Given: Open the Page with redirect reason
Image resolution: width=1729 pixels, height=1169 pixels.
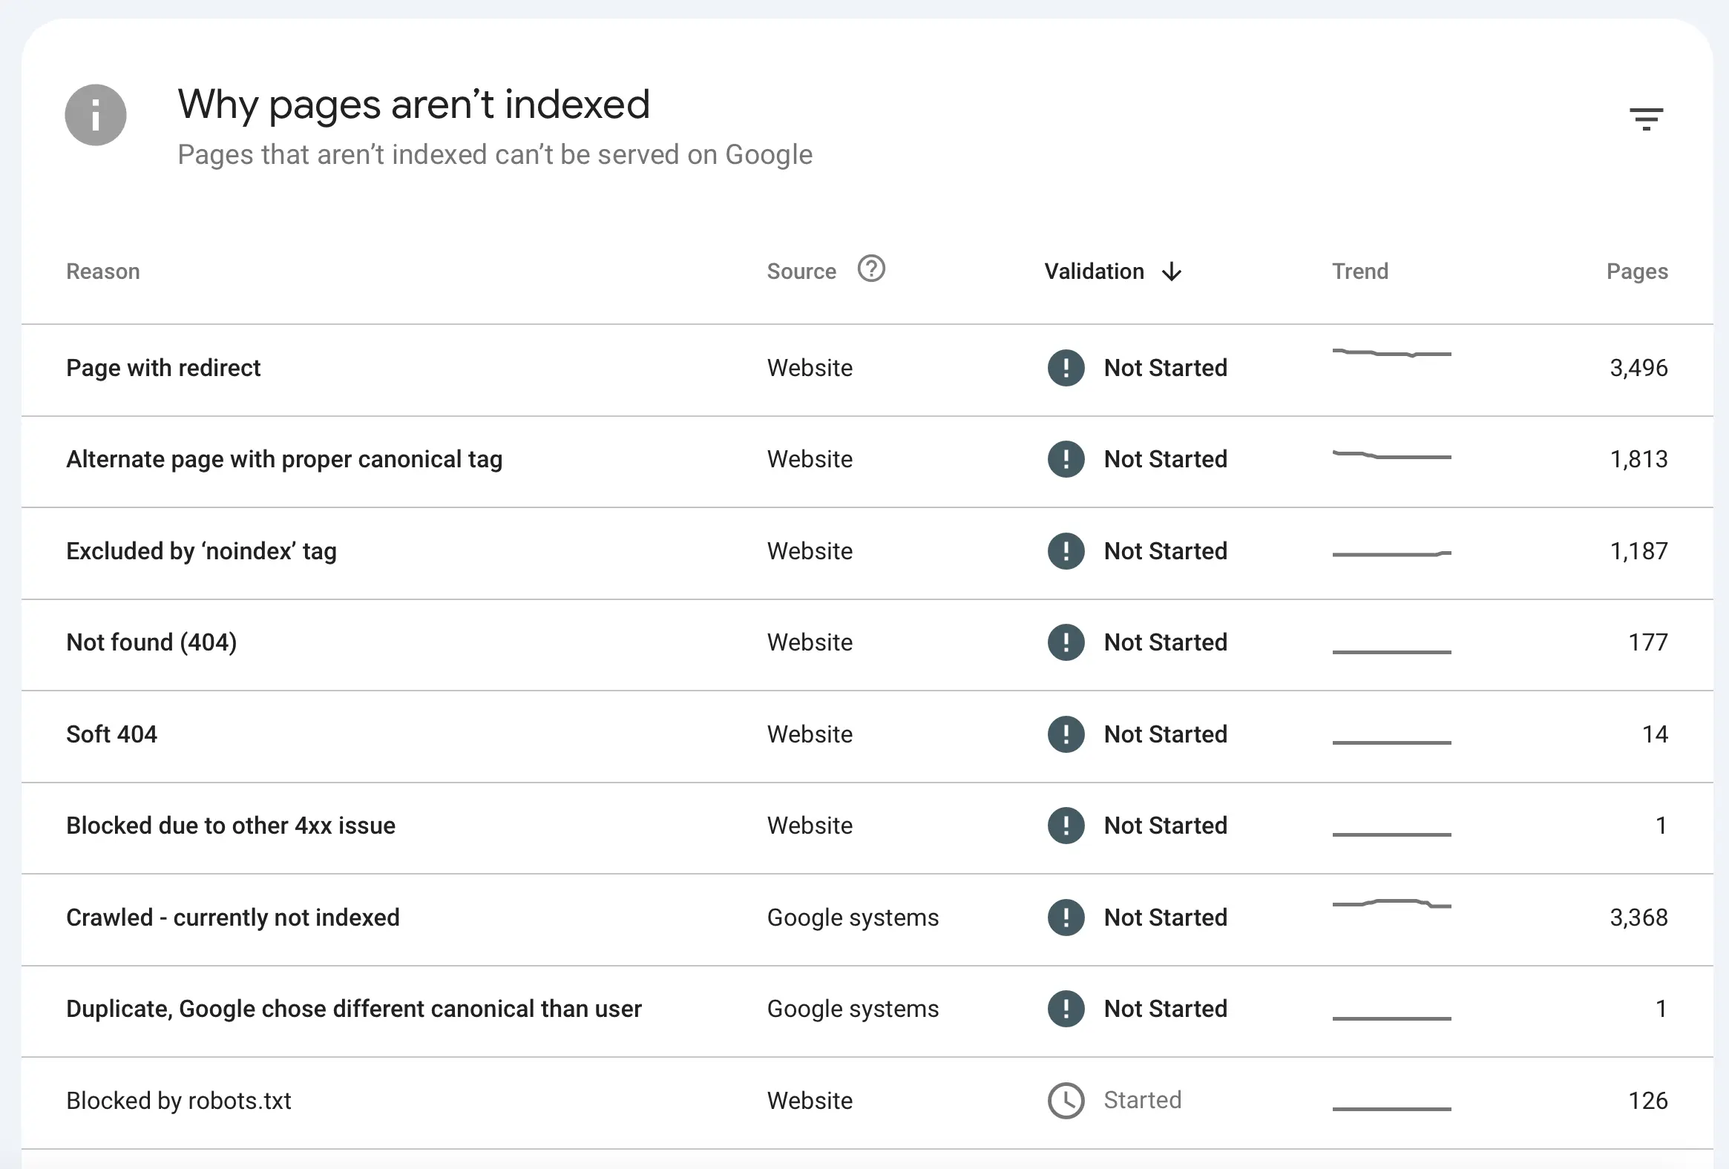Looking at the screenshot, I should pos(163,367).
